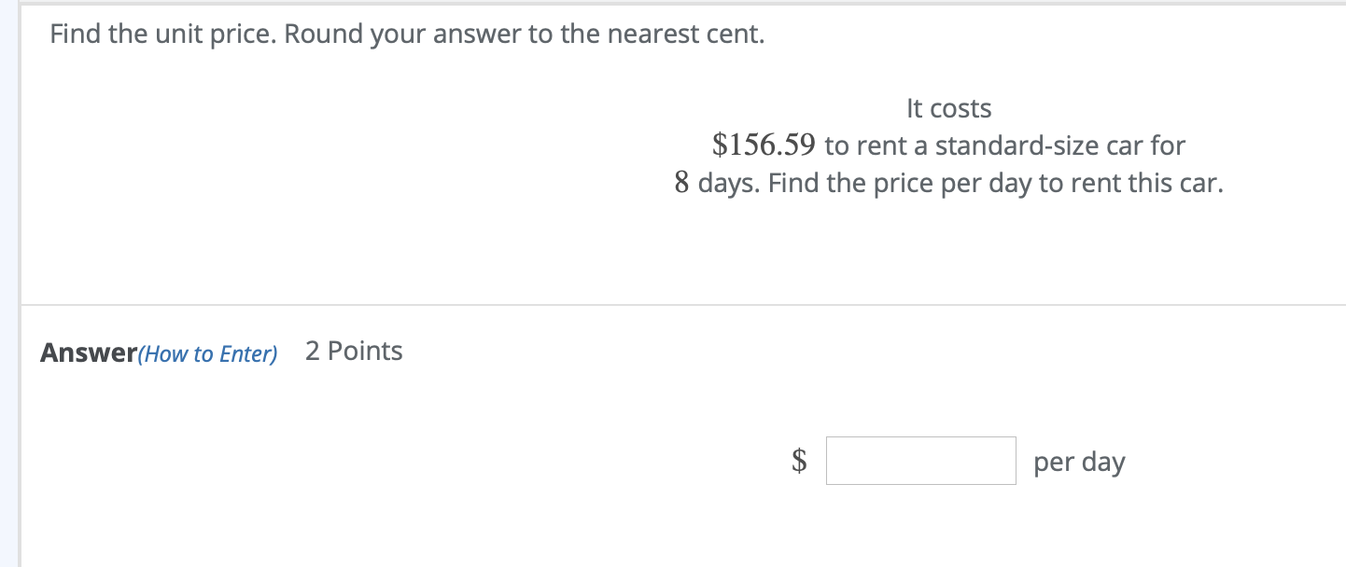Viewport: 1346px width, 567px height.
Task: Click the It costs text line
Action: tap(948, 109)
